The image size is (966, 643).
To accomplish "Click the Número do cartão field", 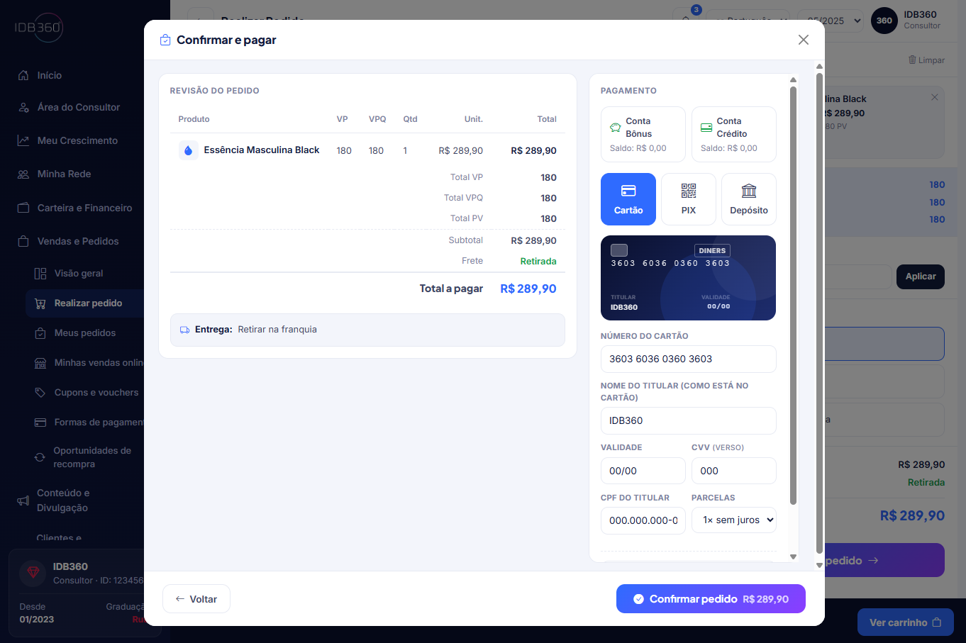I will (x=689, y=359).
